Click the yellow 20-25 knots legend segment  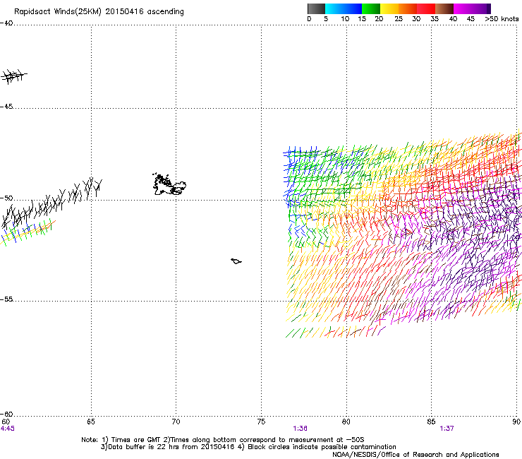point(389,8)
